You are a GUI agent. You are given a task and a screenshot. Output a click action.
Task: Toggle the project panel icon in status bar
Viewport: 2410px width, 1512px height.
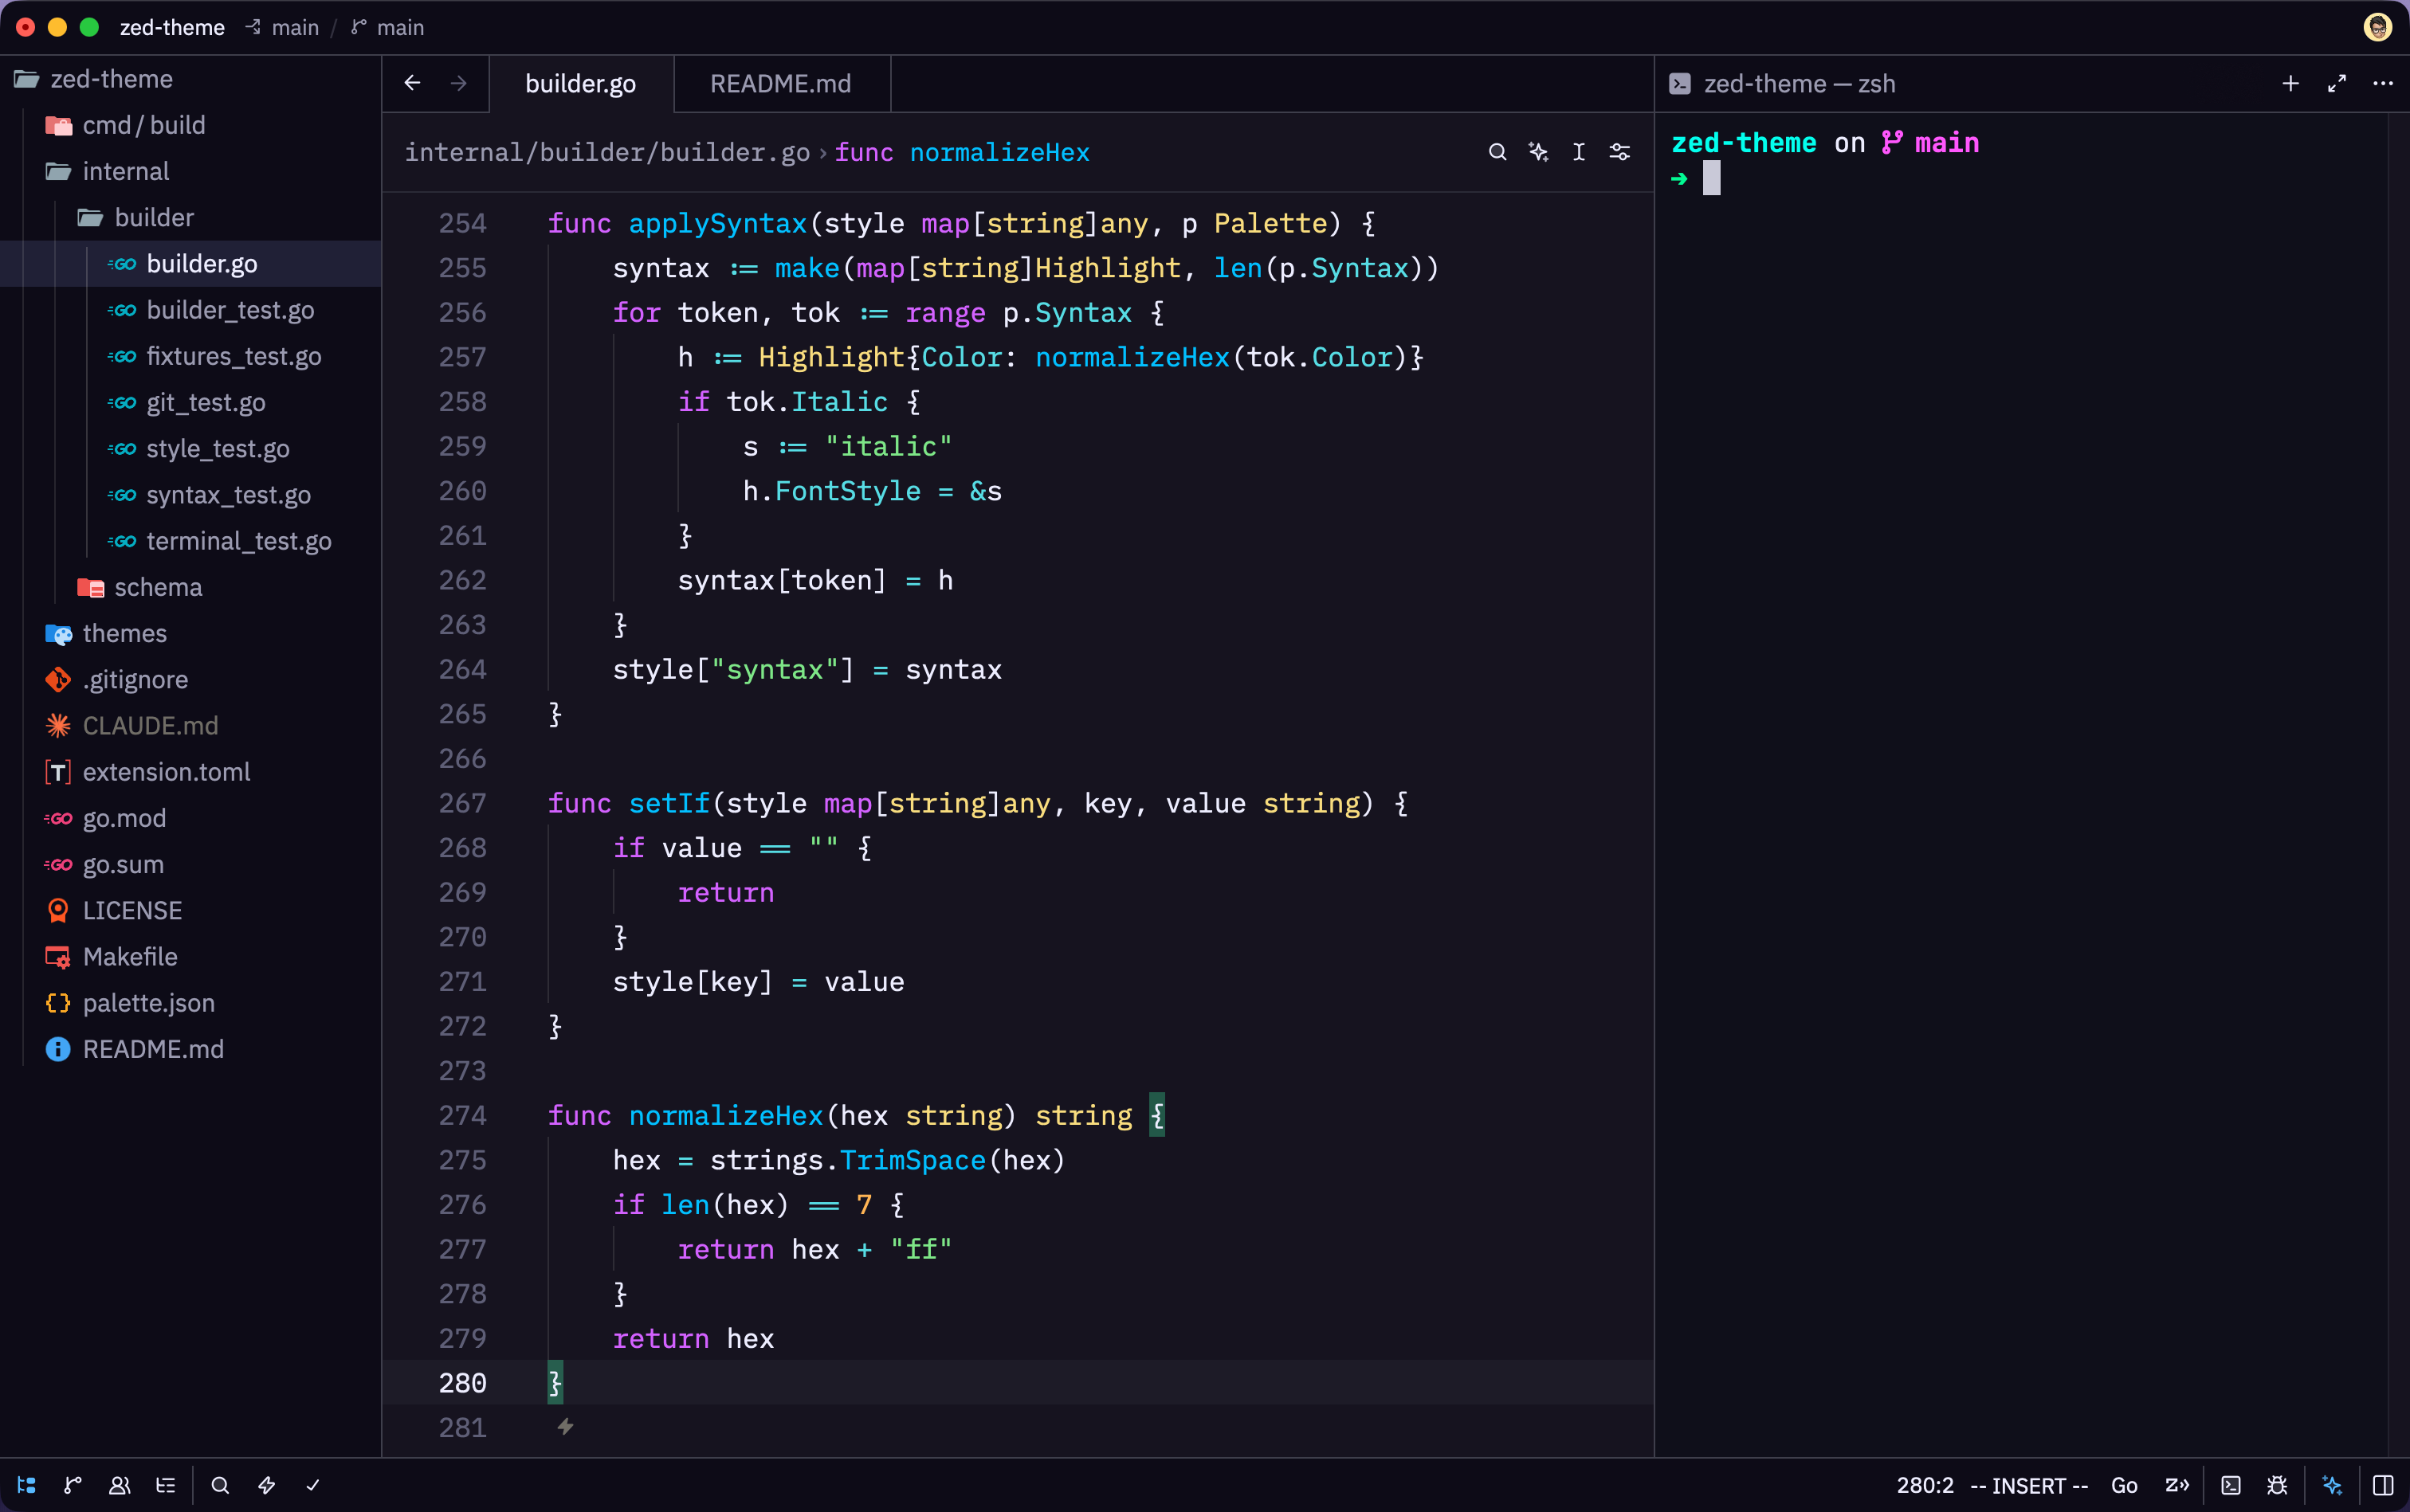point(27,1485)
